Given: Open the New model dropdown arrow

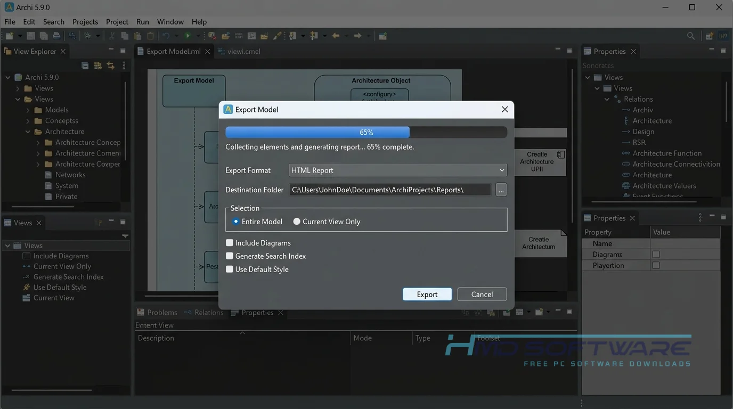Looking at the screenshot, I should (x=20, y=36).
